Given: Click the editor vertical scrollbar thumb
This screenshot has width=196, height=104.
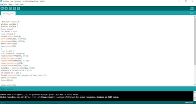Looking at the screenshot, I should (195, 41).
